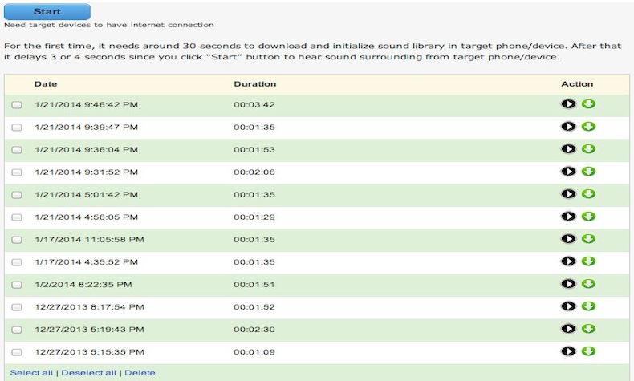Click the 00:02:30 duration value

254,330
